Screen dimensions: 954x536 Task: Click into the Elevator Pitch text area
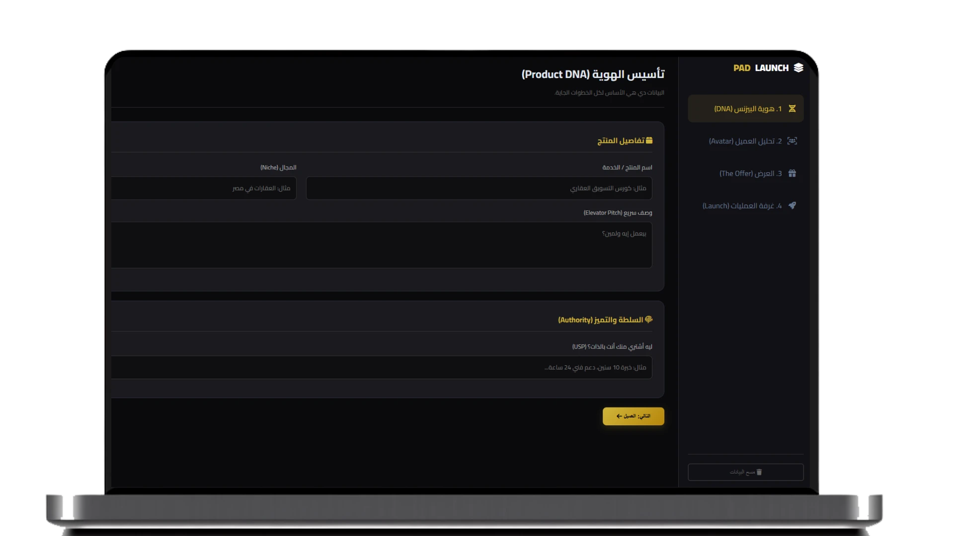click(x=382, y=245)
